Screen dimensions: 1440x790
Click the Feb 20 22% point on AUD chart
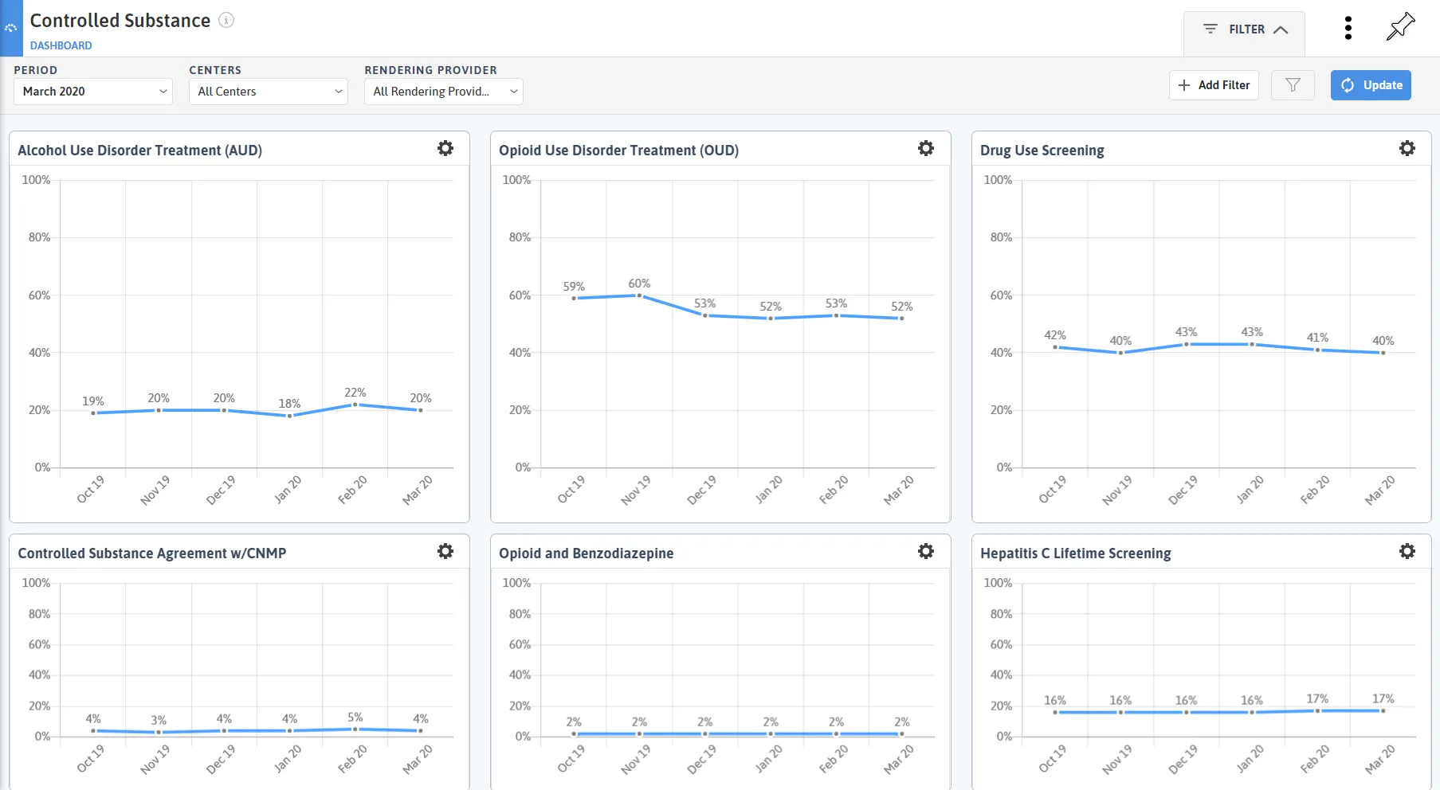(355, 405)
